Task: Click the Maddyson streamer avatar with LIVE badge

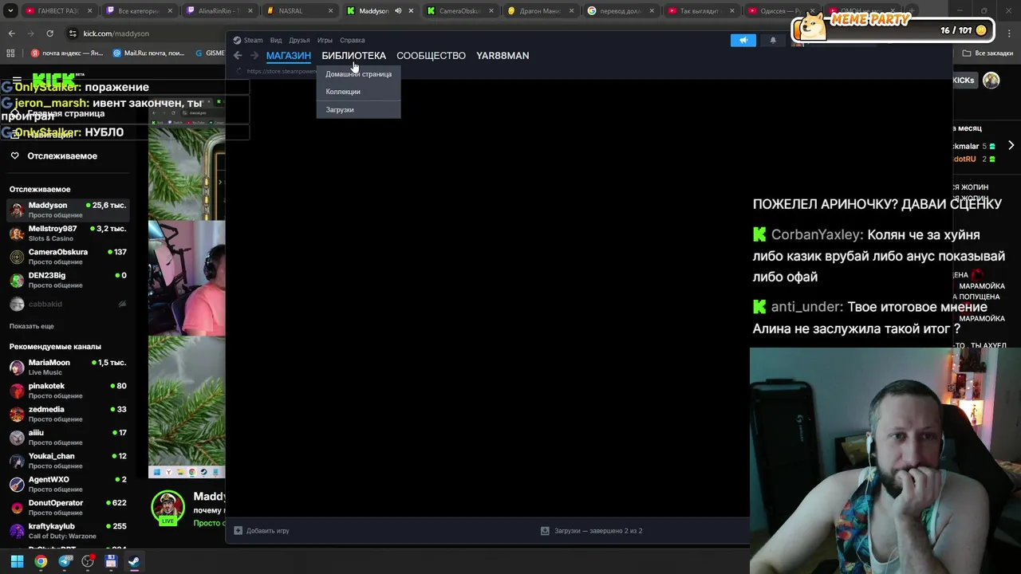Action: point(168,507)
